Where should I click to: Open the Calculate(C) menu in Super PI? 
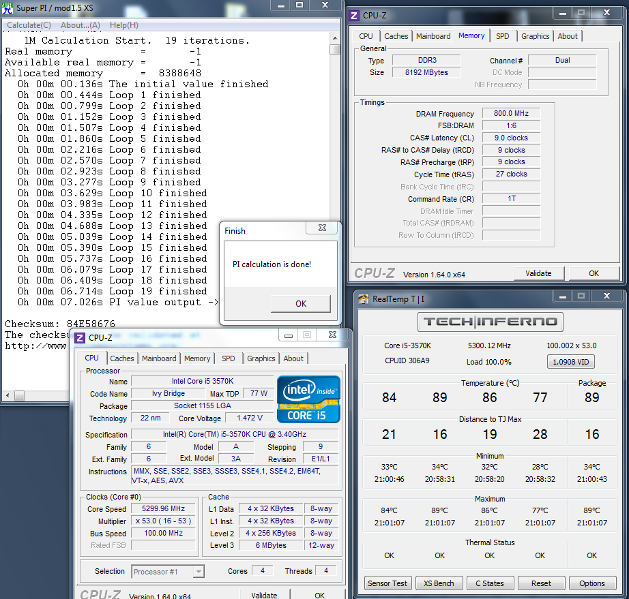(29, 25)
